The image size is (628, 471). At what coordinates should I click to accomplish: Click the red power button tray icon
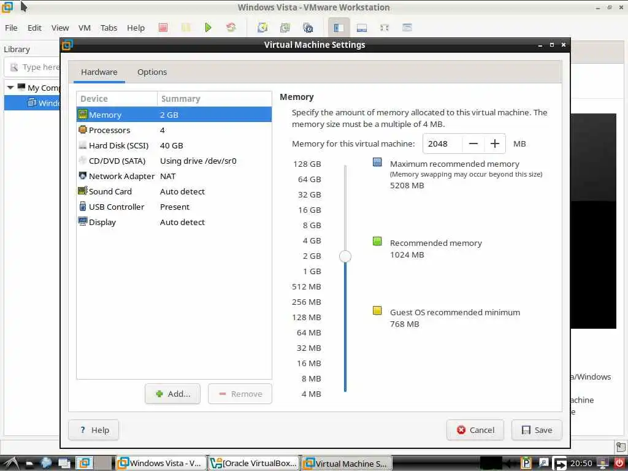coord(619,464)
